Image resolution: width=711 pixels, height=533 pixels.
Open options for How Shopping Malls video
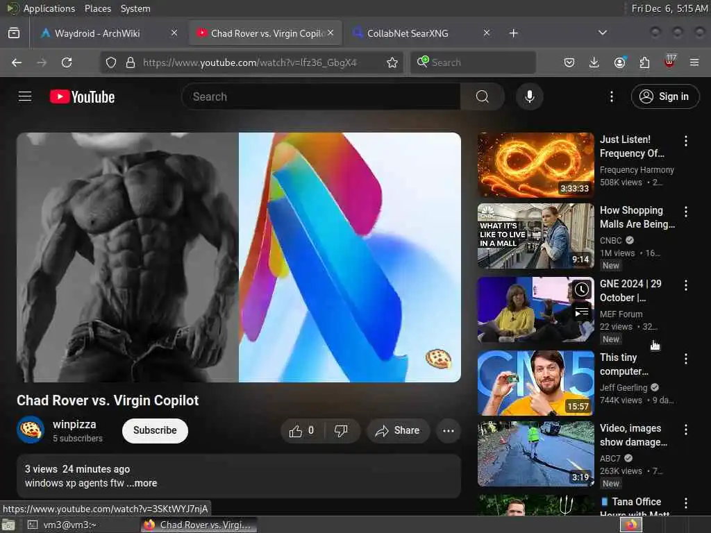tap(685, 211)
